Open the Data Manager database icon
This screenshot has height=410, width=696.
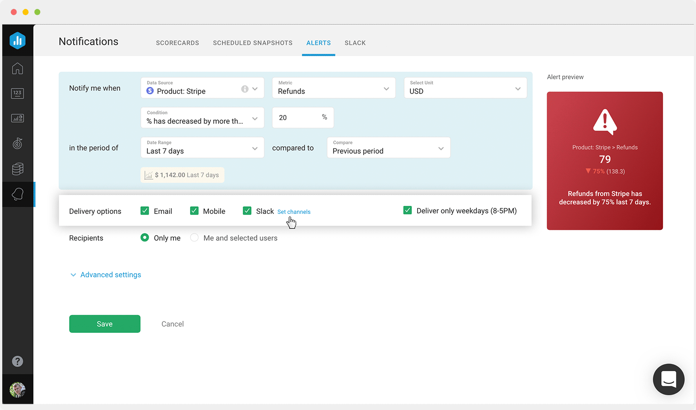[17, 169]
